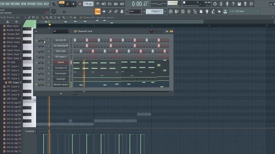Click the Channel rack title

click(85, 31)
